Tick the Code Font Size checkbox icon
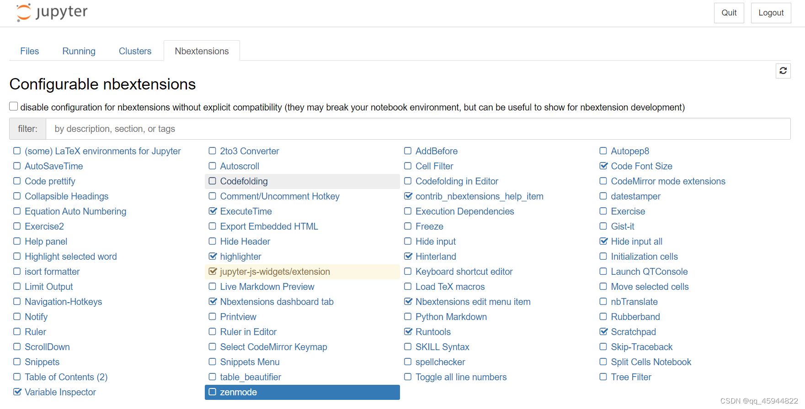Viewport: 805px width, 409px height. click(603, 166)
